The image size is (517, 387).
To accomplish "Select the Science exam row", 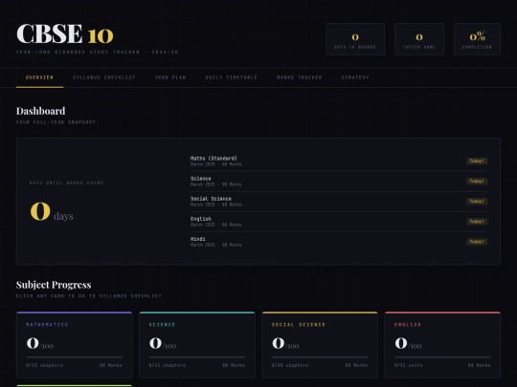I will tap(339, 182).
